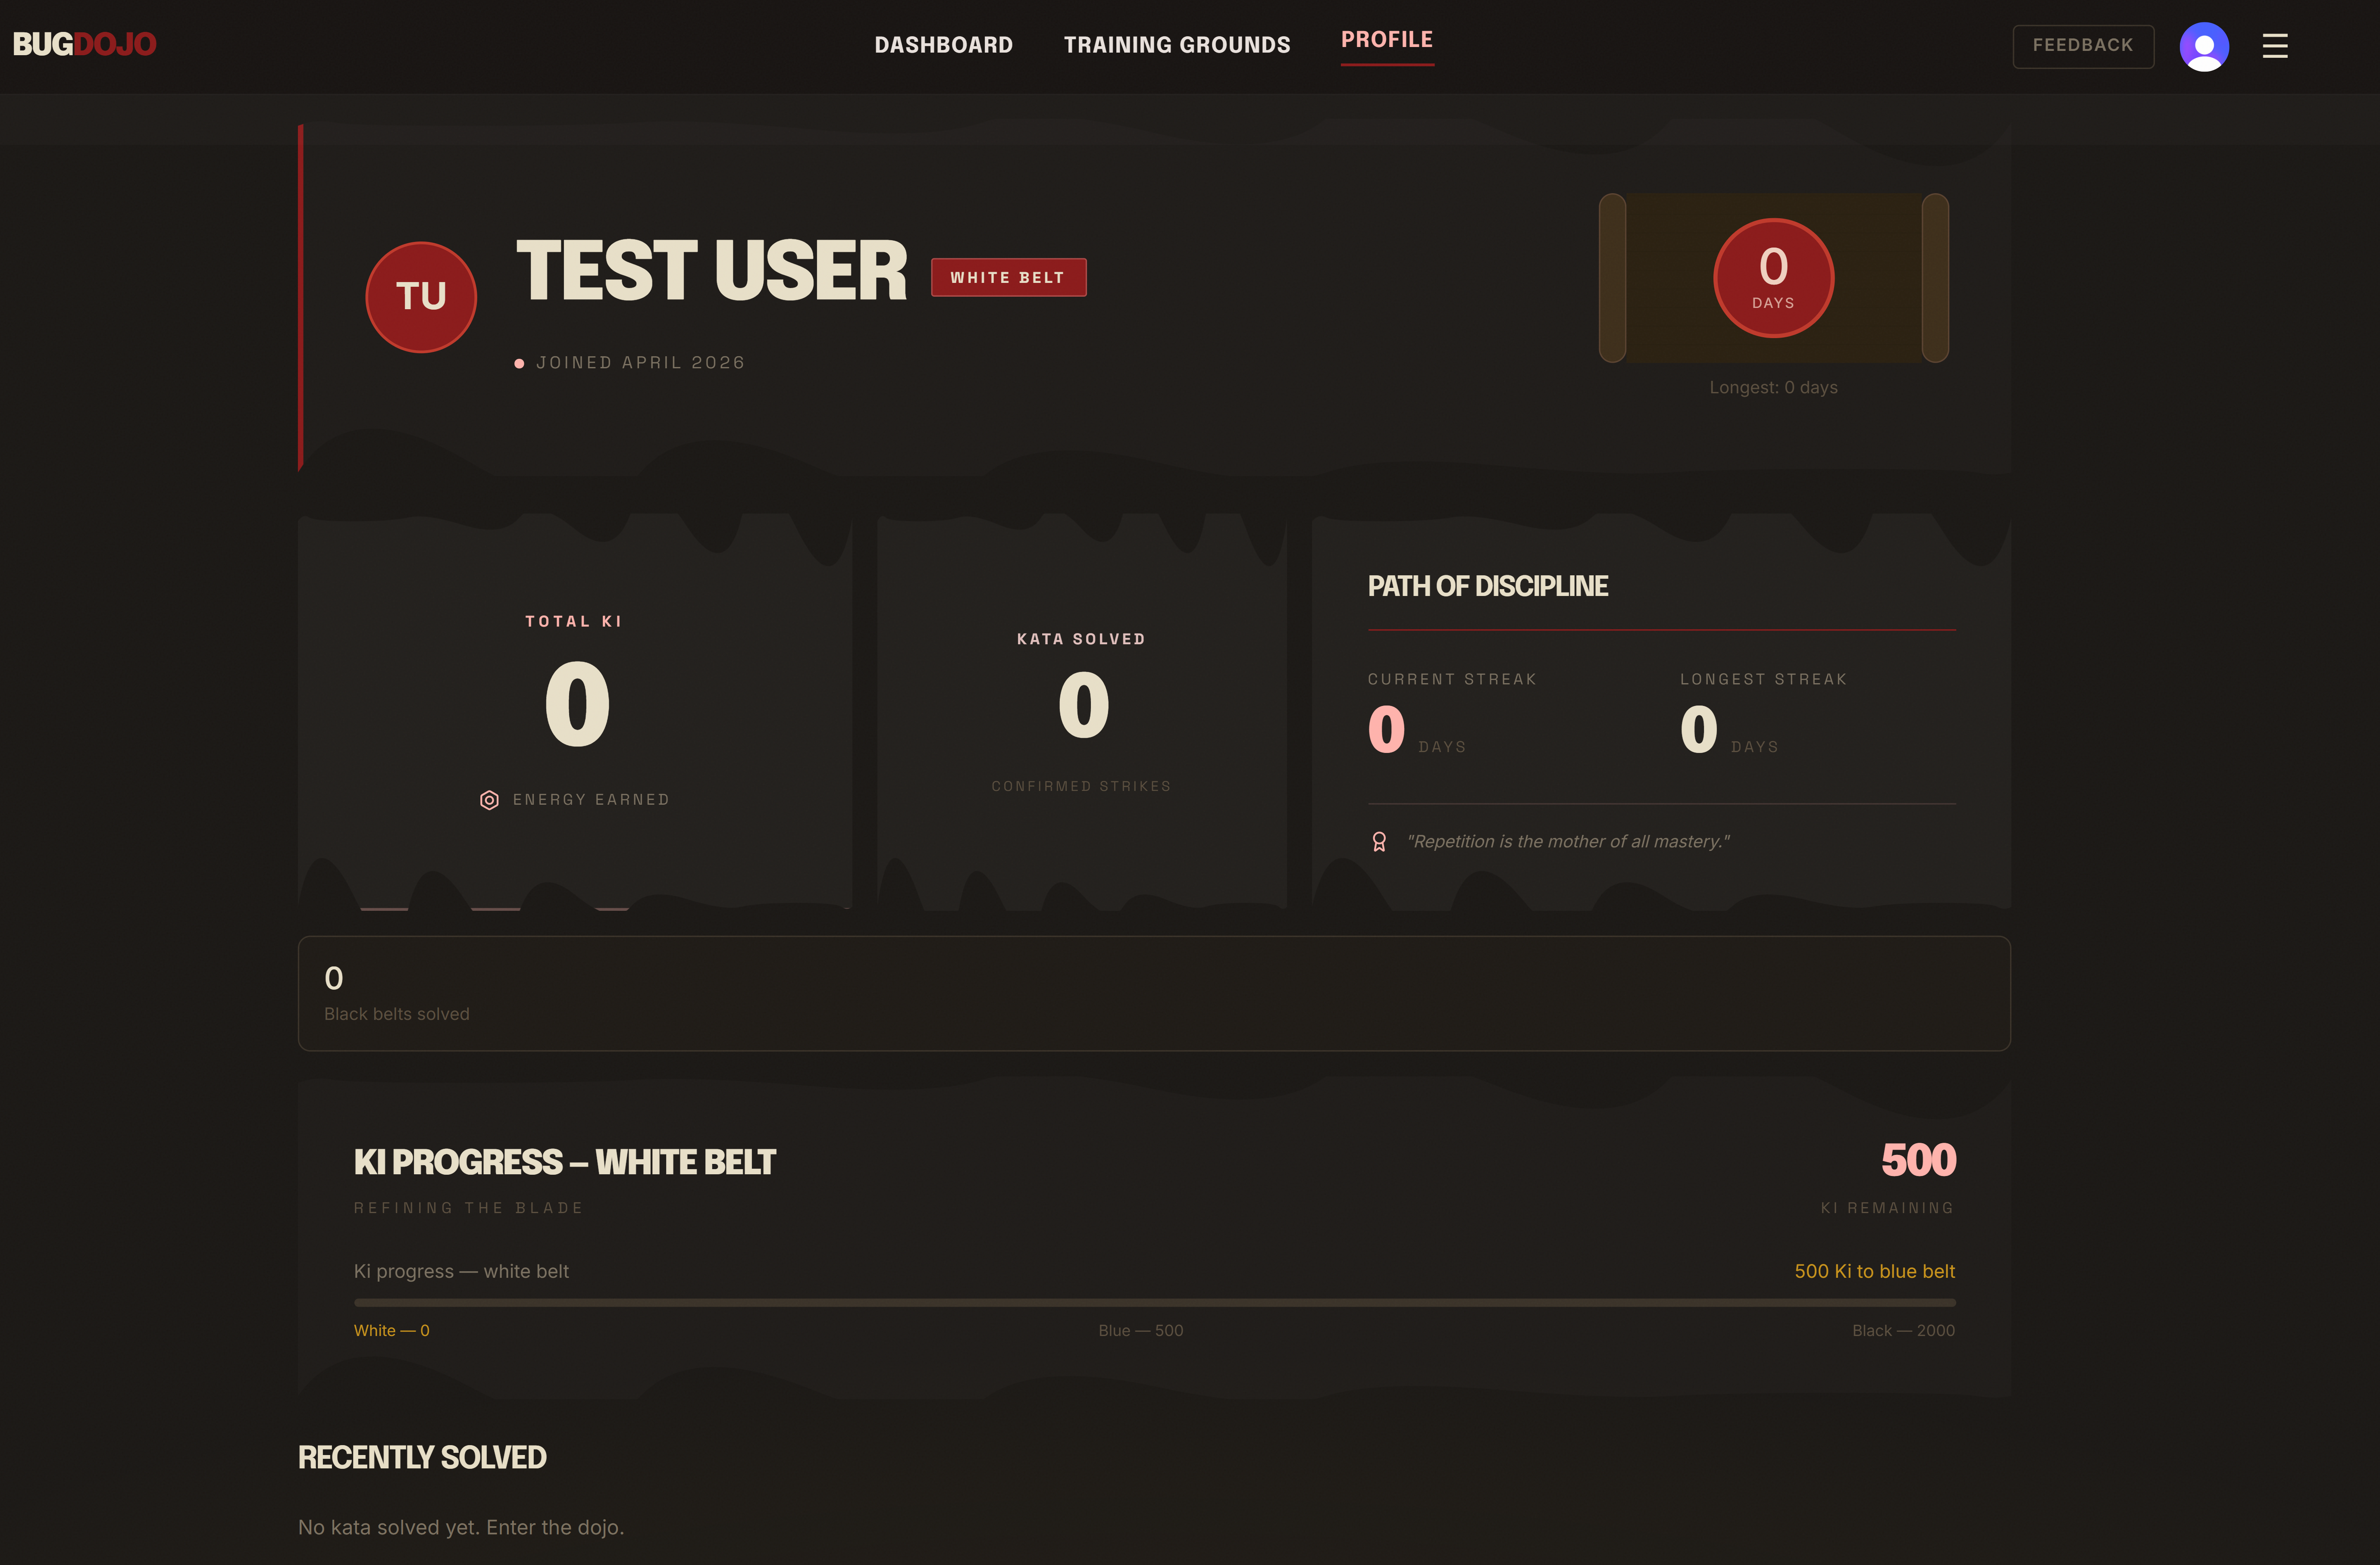Select the Profile nav tab
Image resolution: width=2380 pixels, height=1565 pixels.
click(1386, 40)
